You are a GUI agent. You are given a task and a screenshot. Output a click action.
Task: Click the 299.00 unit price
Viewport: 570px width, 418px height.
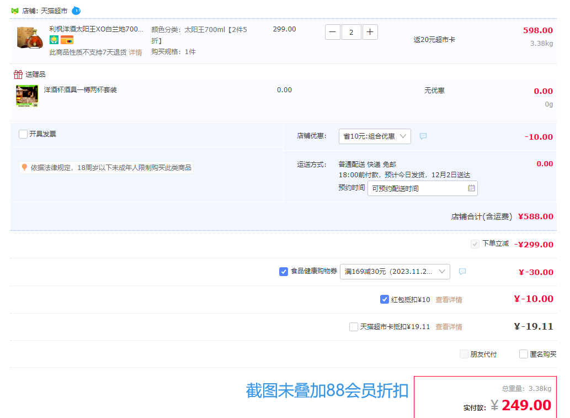tap(284, 29)
